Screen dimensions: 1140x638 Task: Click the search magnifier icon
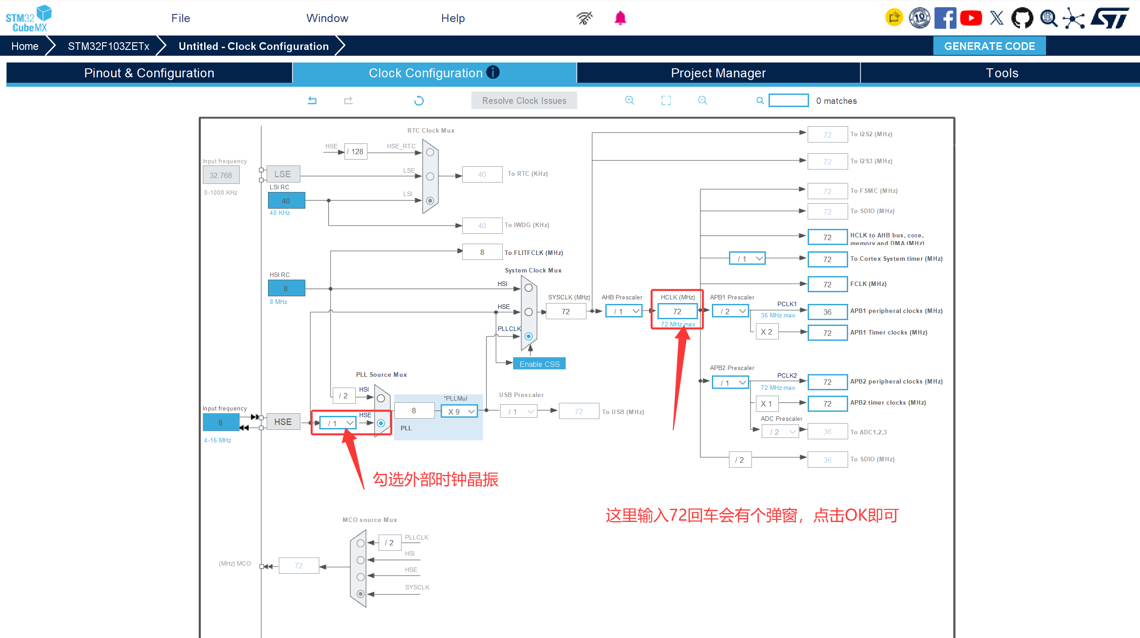tap(760, 101)
